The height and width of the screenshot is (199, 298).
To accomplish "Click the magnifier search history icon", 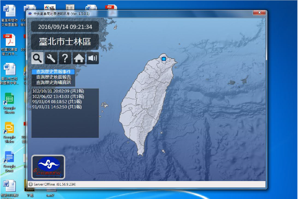I will pyautogui.click(x=37, y=58).
